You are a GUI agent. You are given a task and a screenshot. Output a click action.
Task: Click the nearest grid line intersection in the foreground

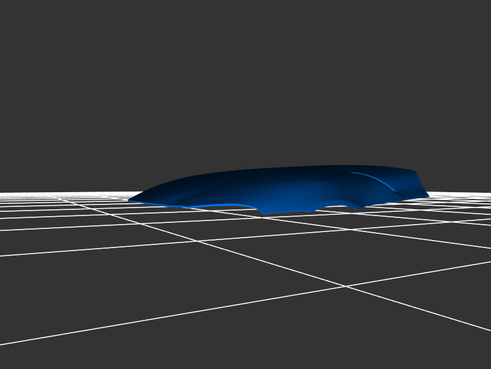(x=345, y=286)
